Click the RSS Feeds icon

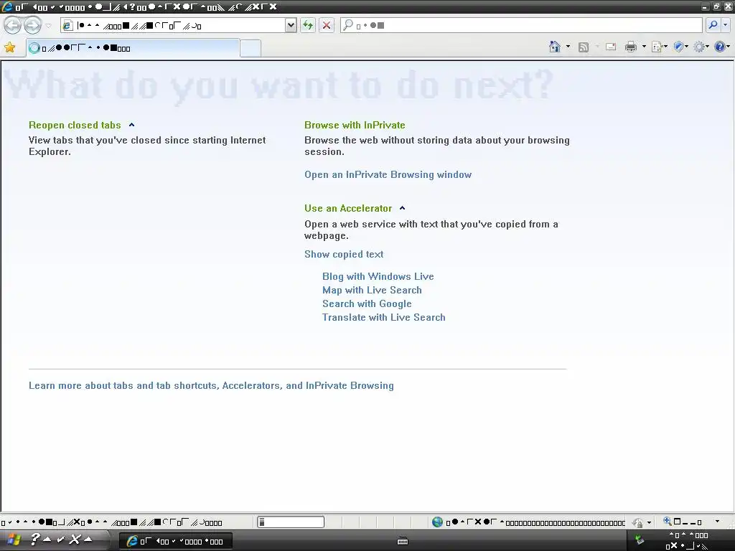click(583, 47)
